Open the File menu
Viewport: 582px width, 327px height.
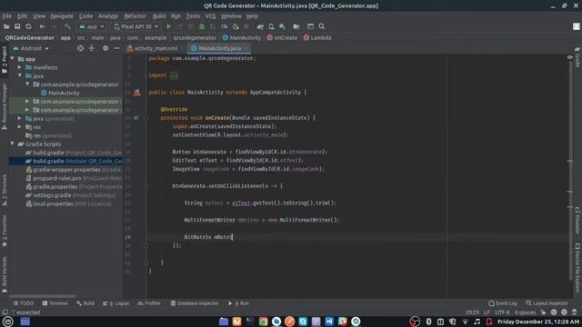pyautogui.click(x=6, y=16)
